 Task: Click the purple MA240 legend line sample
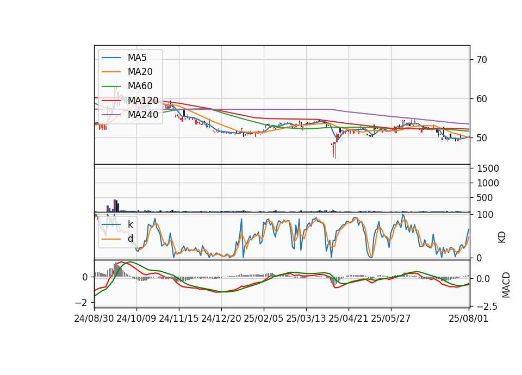[x=111, y=115]
